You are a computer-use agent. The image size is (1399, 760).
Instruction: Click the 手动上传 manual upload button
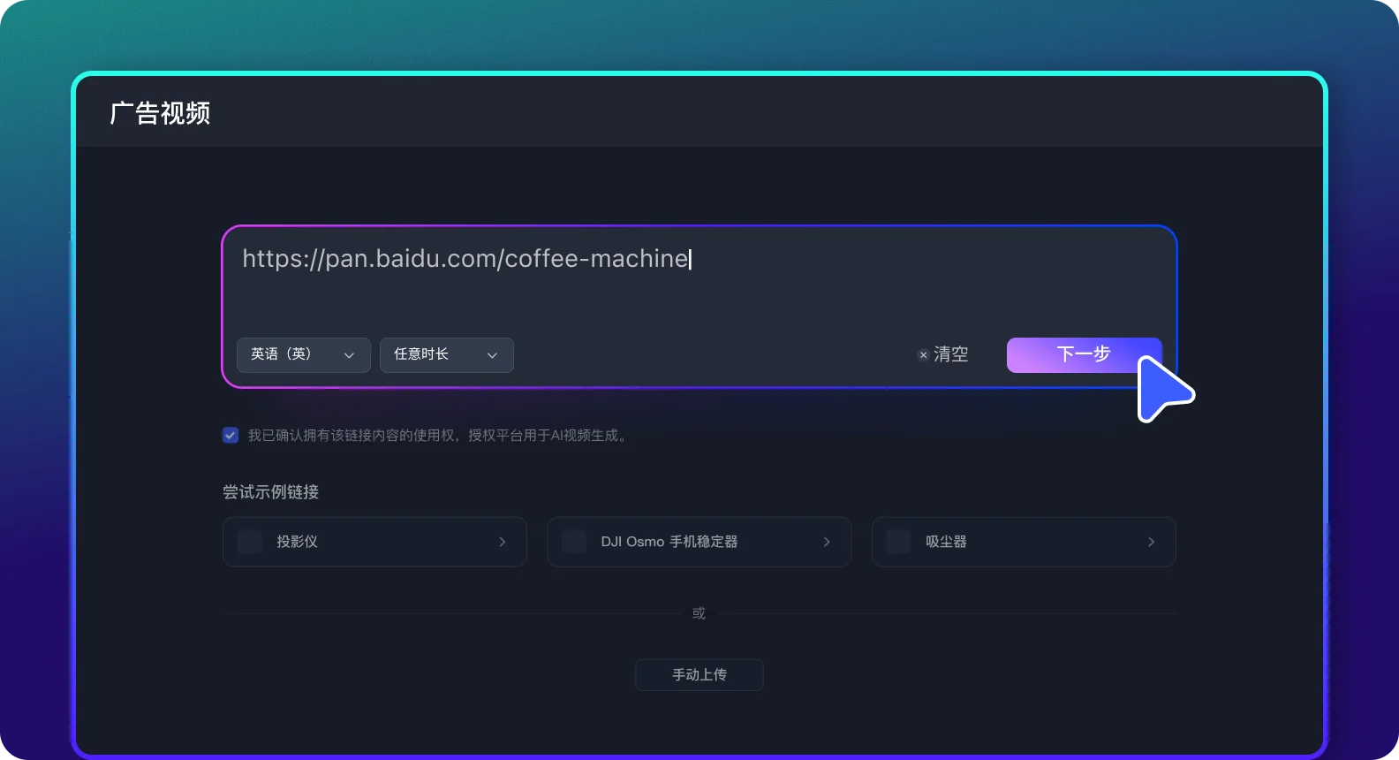tap(699, 675)
